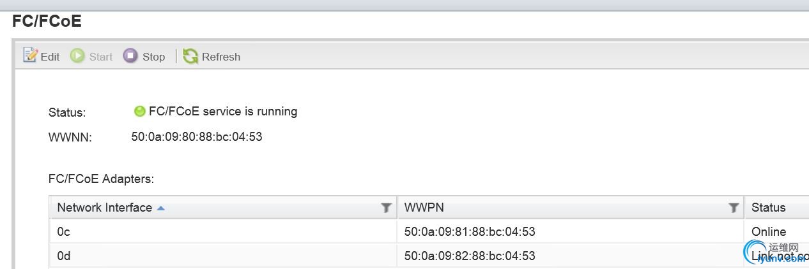
Task: Click the WWNN value 50:0a:09:80:88:bc:04:53
Action: coord(197,136)
